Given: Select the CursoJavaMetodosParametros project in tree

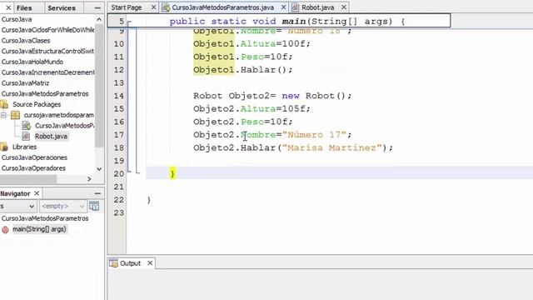Looking at the screenshot, I should pyautogui.click(x=45, y=93).
